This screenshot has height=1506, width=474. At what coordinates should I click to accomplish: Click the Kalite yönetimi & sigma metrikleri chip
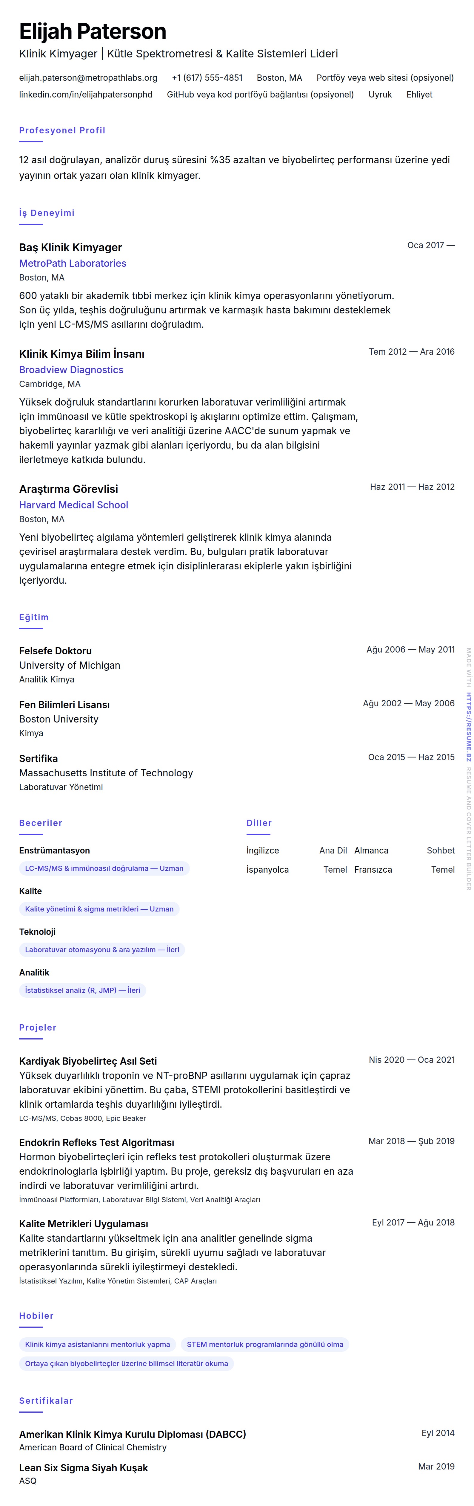tap(99, 909)
